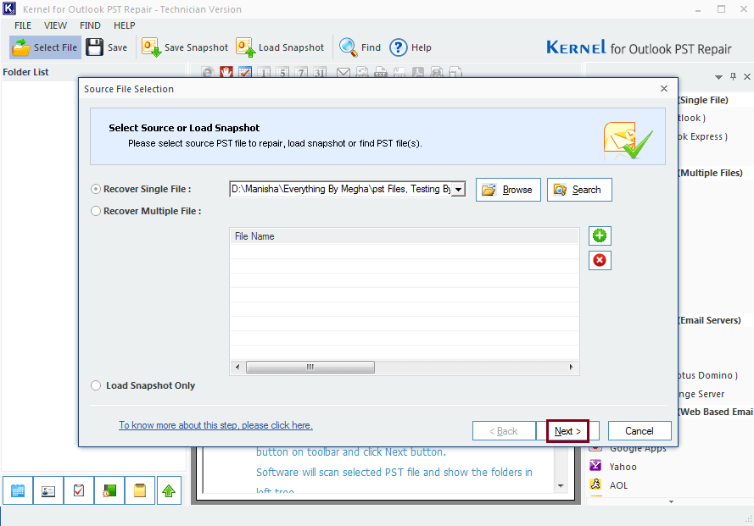
Task: Pin the right side panel
Action: click(x=733, y=76)
